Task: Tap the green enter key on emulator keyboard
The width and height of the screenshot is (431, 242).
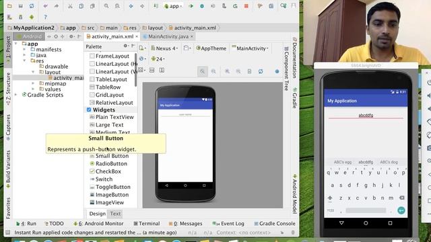Action: tap(401, 210)
